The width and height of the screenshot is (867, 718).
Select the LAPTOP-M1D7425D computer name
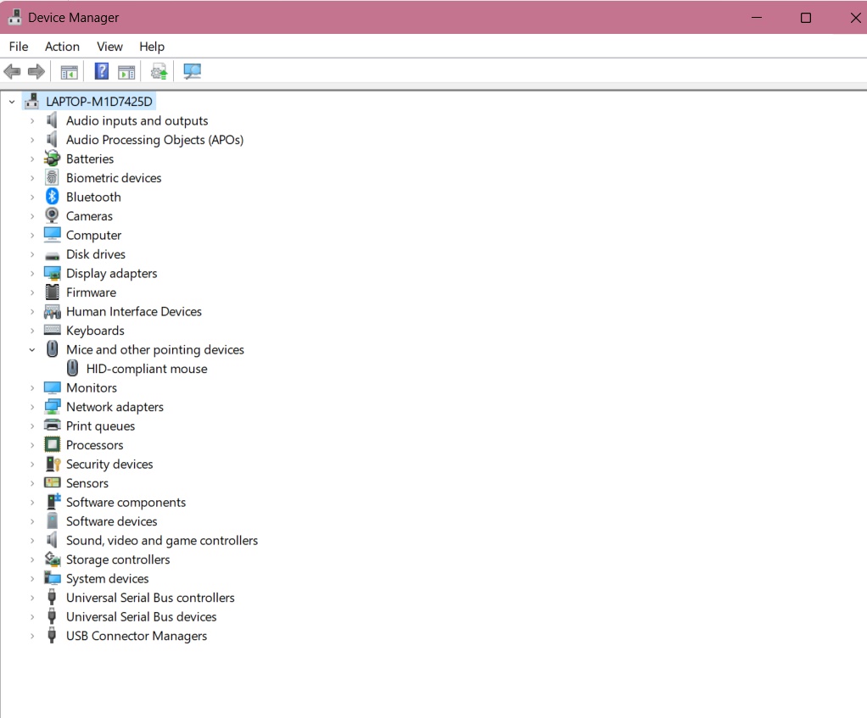pyautogui.click(x=99, y=102)
